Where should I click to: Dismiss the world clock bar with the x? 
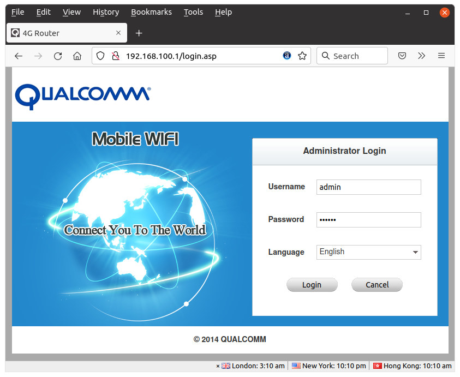(218, 366)
